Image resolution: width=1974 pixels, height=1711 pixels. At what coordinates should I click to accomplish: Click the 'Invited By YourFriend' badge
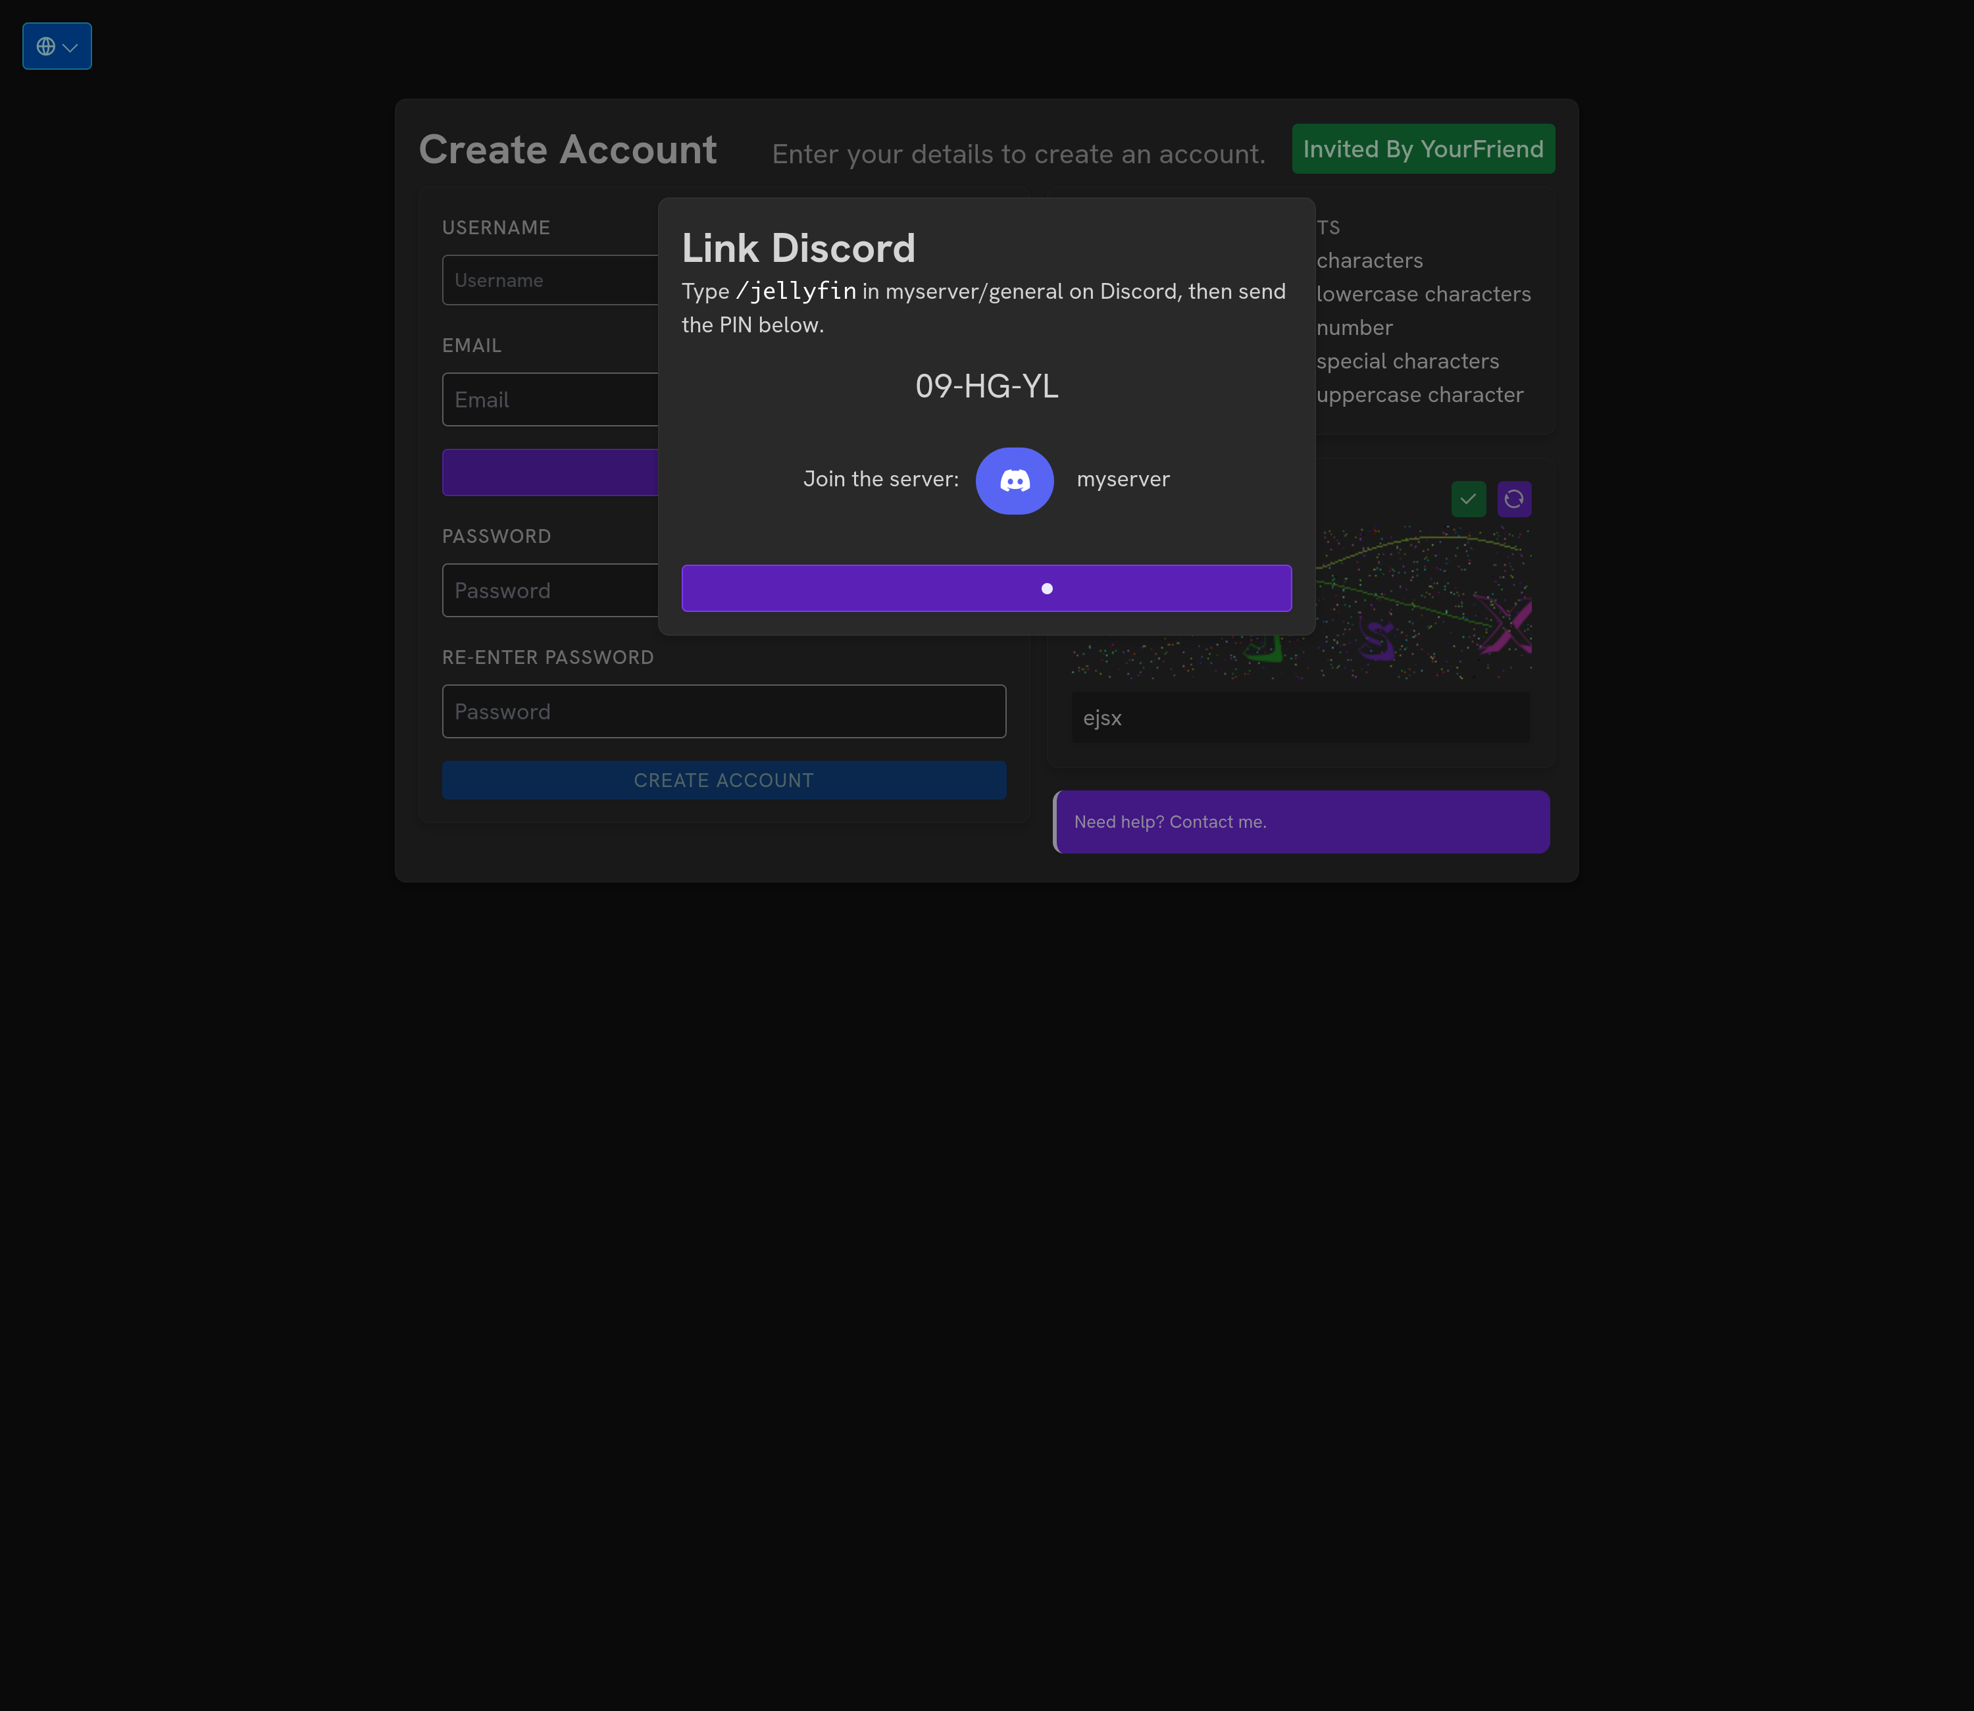(1423, 148)
